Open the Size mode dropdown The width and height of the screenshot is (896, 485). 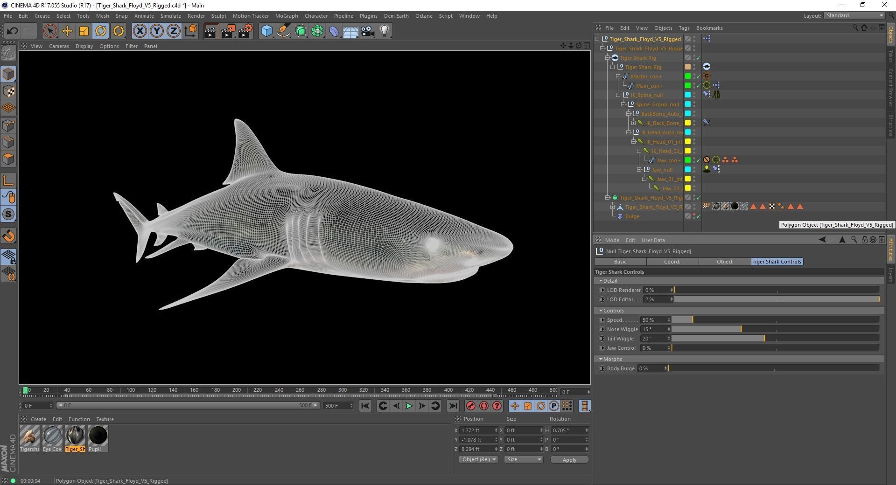(524, 459)
